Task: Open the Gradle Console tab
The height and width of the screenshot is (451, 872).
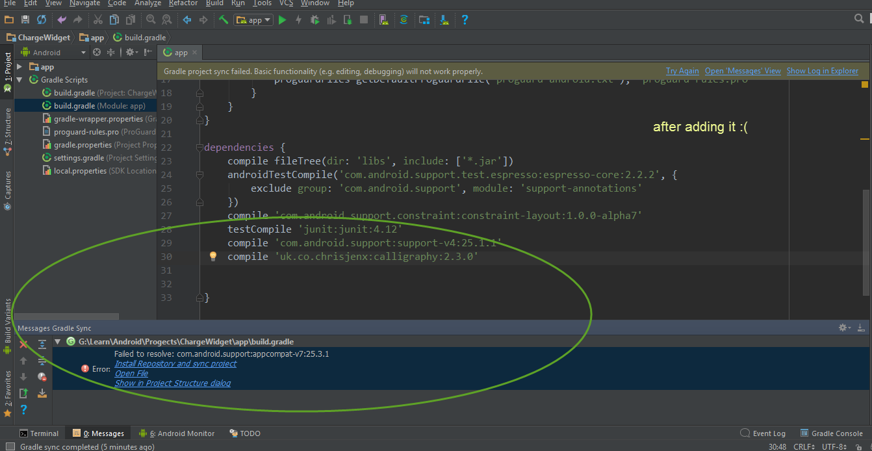Action: coord(831,433)
